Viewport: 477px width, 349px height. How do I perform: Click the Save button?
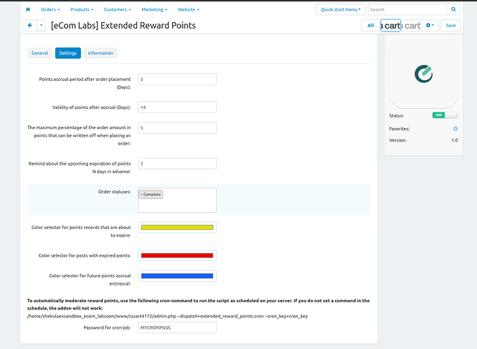(450, 26)
